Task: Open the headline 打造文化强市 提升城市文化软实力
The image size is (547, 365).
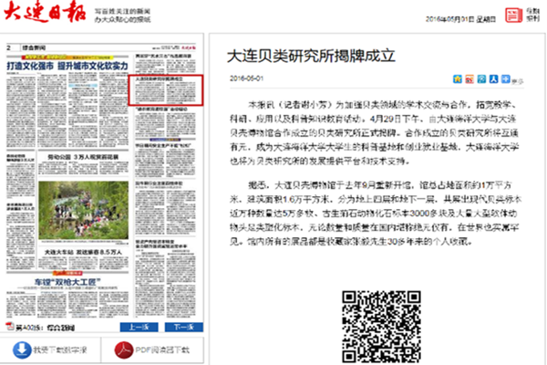Action: [x=67, y=66]
